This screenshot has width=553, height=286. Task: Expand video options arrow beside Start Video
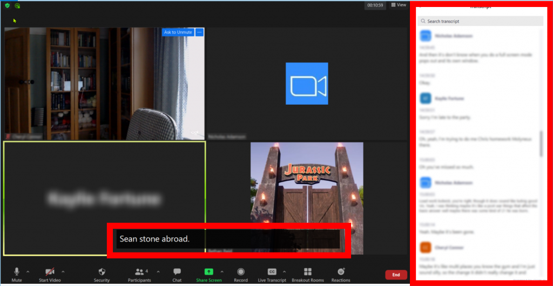click(63, 271)
